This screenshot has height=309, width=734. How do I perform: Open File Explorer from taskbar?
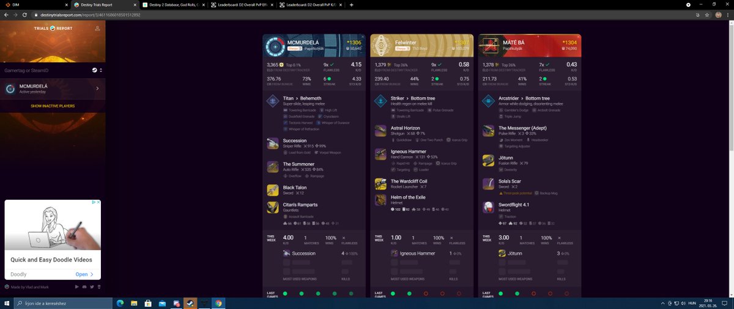[x=133, y=303]
